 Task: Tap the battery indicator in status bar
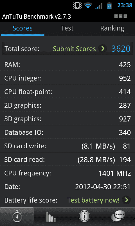[x=109, y=6]
